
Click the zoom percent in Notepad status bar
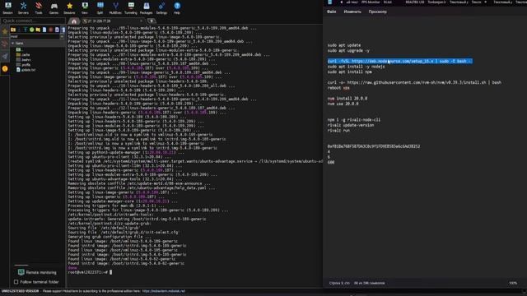513,283
